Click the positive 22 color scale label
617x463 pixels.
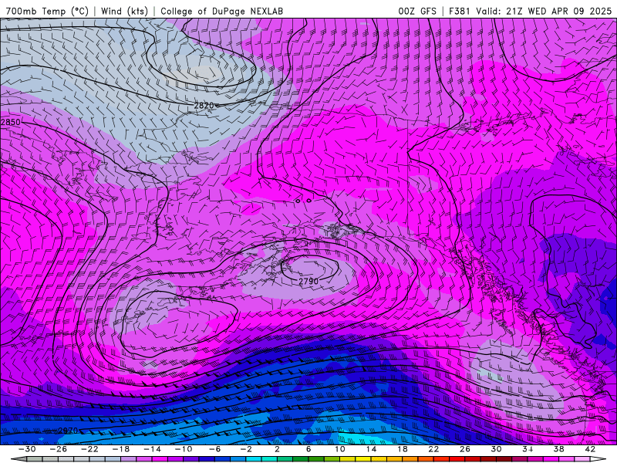pos(433,449)
